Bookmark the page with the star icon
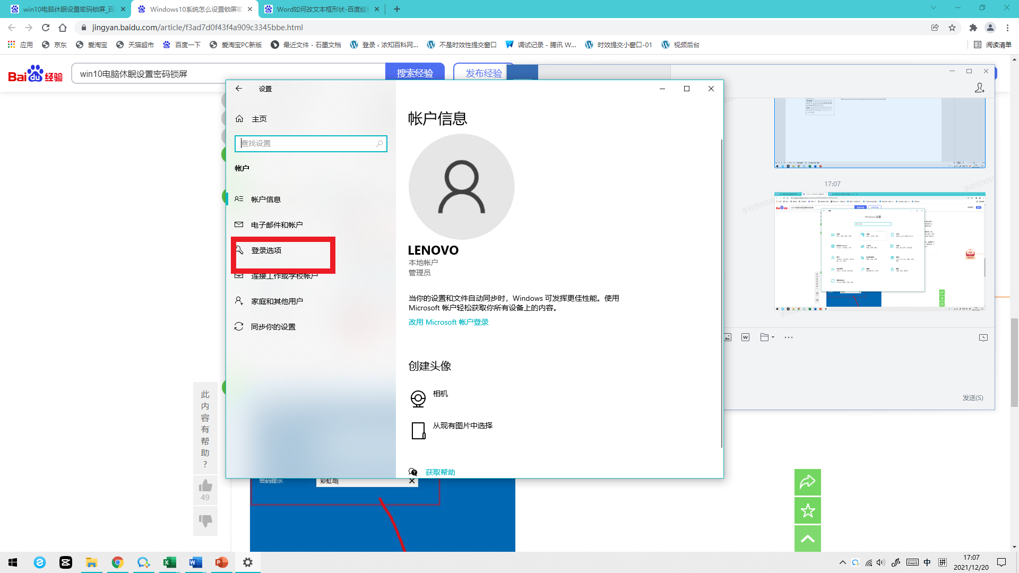Screen dimensions: 1019x573 click(x=952, y=28)
